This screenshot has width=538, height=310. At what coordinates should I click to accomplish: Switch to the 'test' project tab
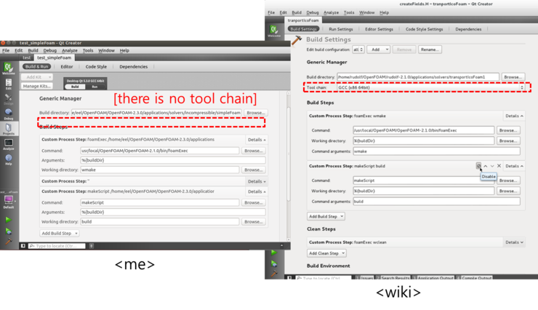point(27,57)
